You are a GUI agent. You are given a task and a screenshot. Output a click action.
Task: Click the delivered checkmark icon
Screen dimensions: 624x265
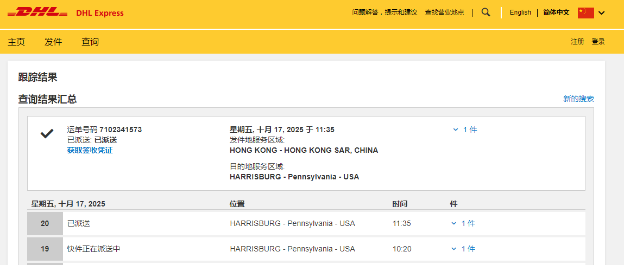pyautogui.click(x=47, y=133)
